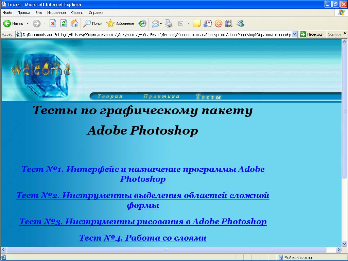Open the Тесты navigation tab

point(208,97)
